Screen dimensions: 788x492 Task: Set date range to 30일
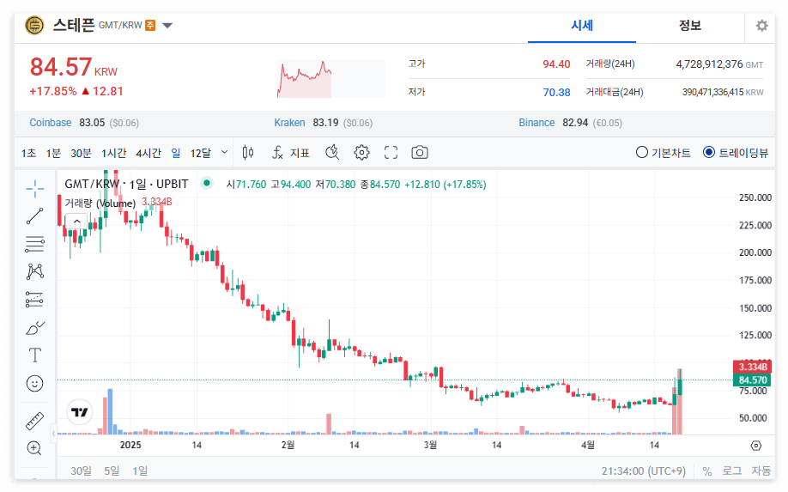point(81,471)
